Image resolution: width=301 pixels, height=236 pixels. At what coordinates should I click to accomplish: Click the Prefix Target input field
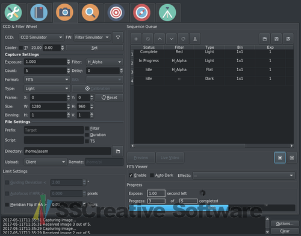(54, 130)
